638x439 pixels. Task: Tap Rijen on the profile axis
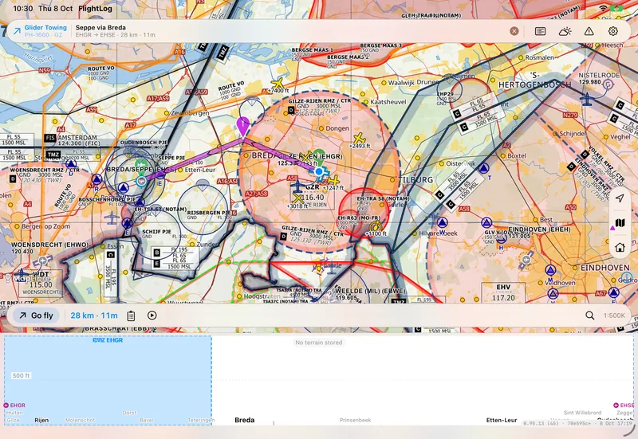point(41,420)
